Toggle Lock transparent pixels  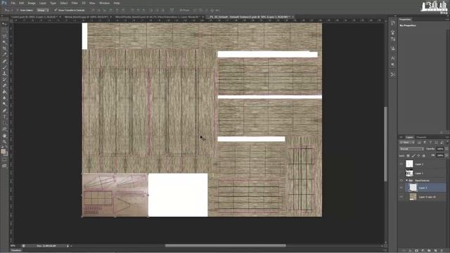[408, 155]
